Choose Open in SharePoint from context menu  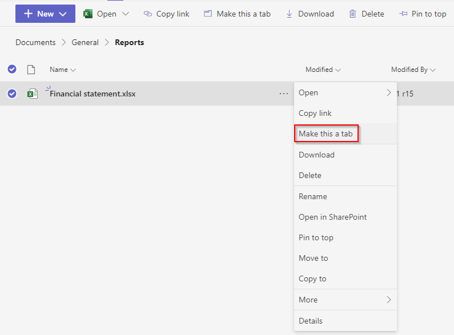coord(332,217)
